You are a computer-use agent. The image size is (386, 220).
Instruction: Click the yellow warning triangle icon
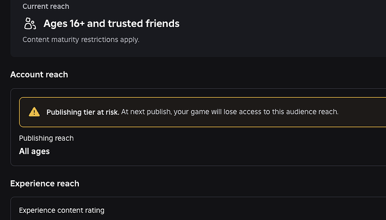[34, 112]
